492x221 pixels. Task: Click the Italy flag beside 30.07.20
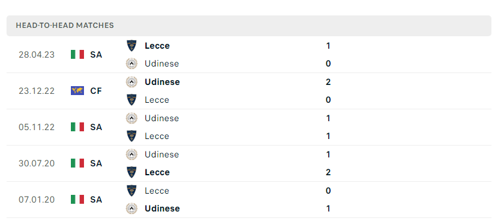click(x=77, y=163)
